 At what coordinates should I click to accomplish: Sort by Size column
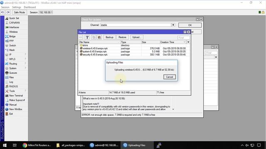(150, 42)
